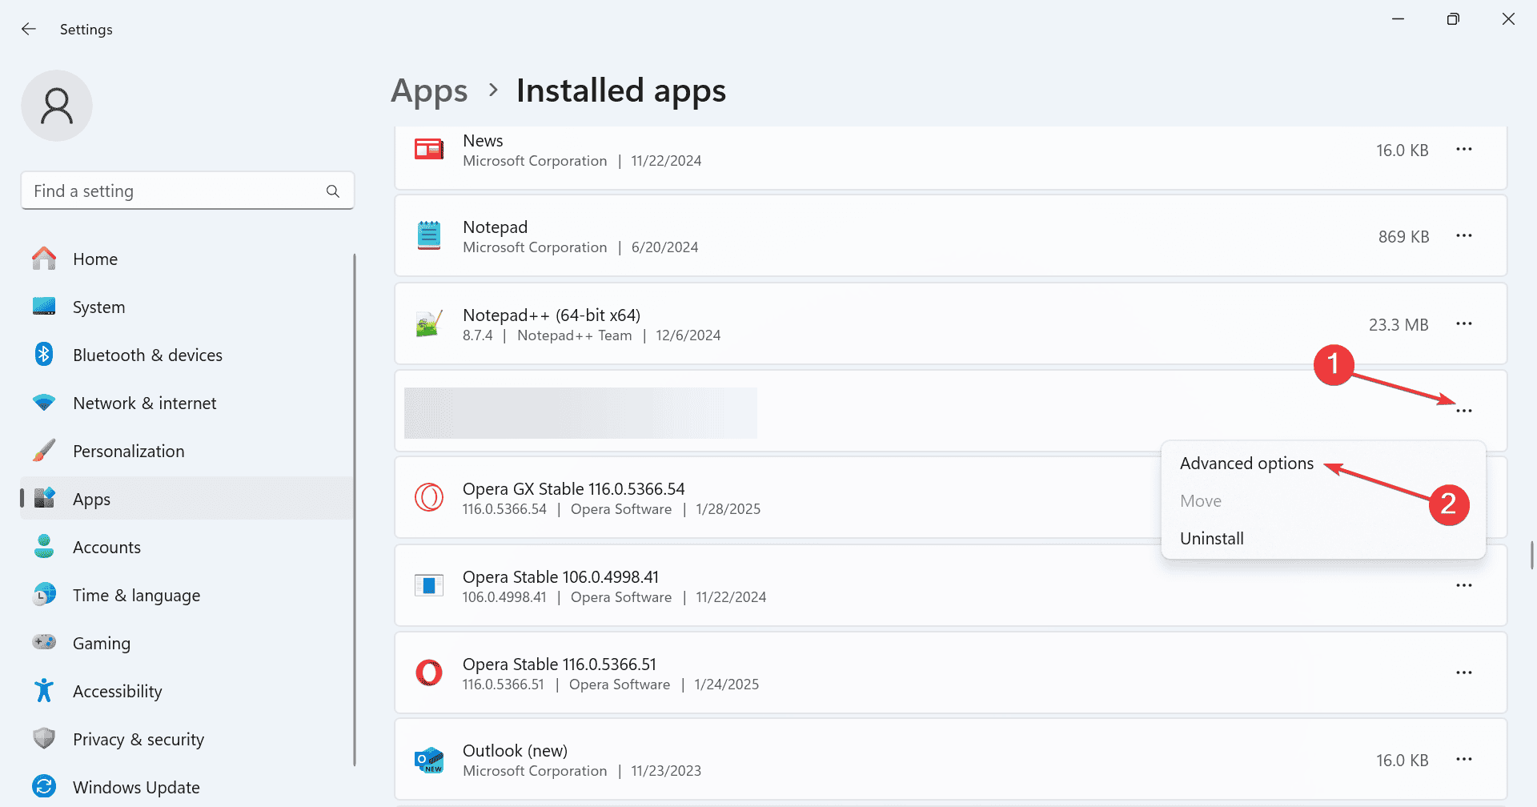Click the 869 KB size value
Viewport: 1537px width, 807px height.
click(1404, 236)
